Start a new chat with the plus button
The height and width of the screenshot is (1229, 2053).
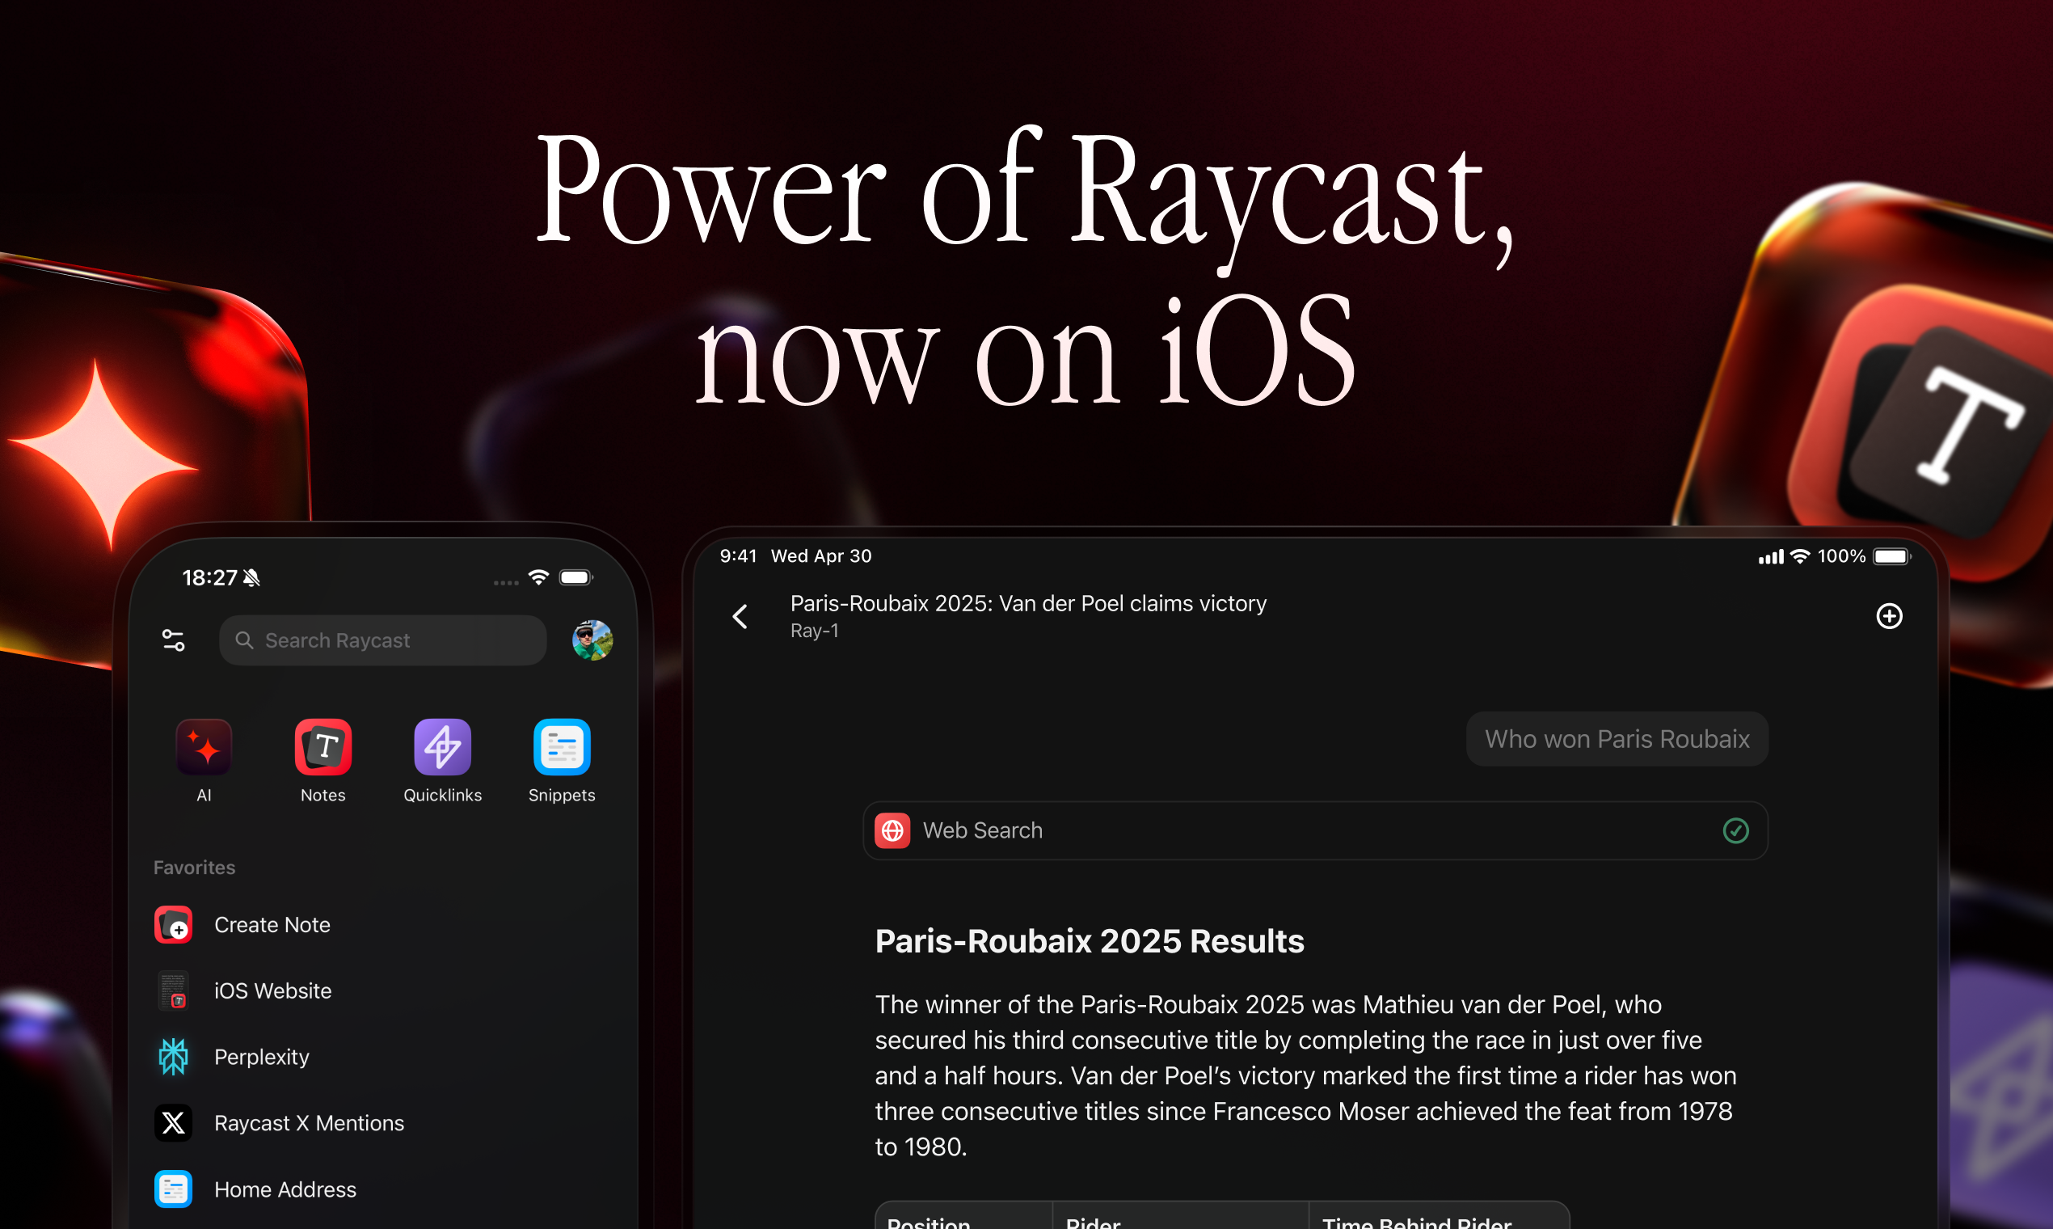click(x=1890, y=616)
